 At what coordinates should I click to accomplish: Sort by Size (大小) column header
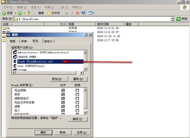tap(55, 24)
